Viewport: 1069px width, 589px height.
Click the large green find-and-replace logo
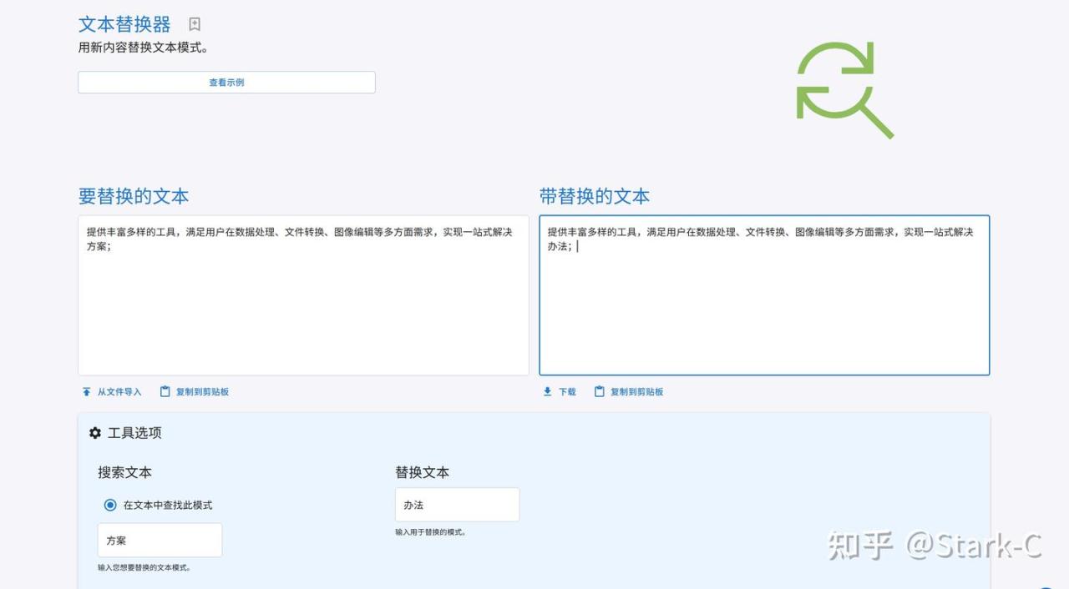click(843, 89)
